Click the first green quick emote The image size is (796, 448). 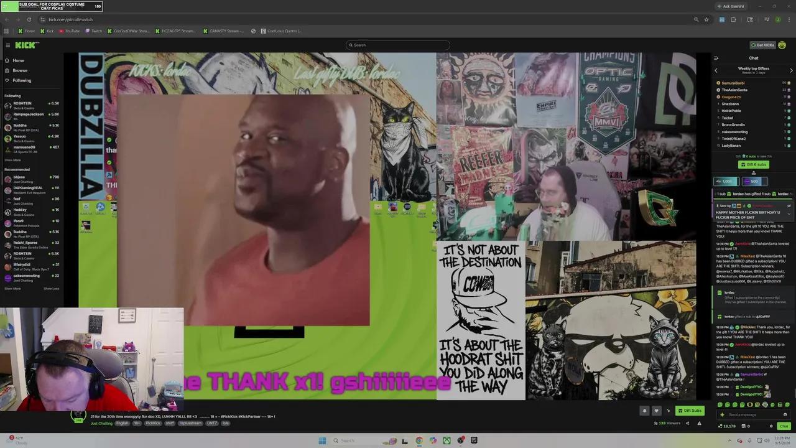pos(720,404)
